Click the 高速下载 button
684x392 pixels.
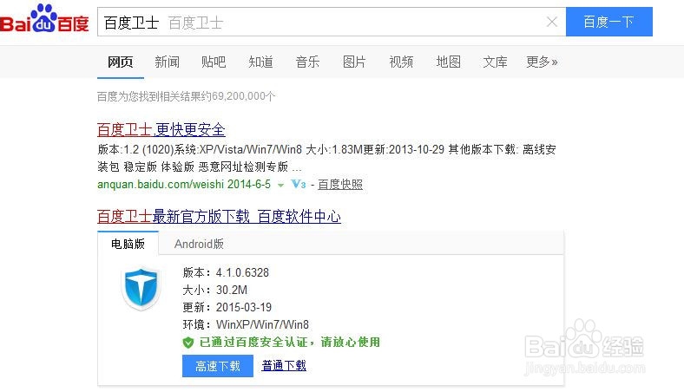tap(218, 366)
